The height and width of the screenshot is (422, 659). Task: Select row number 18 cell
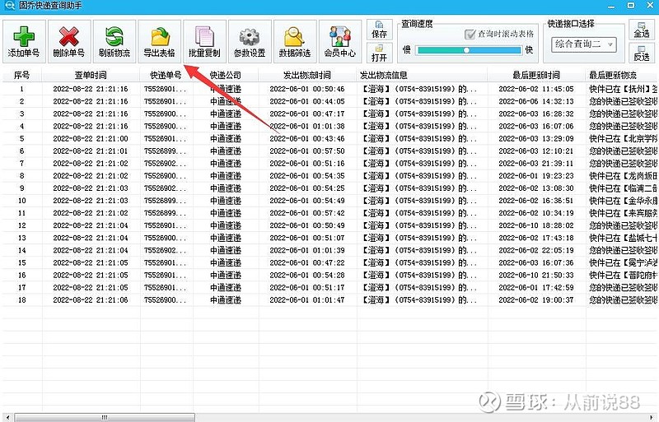click(x=22, y=300)
